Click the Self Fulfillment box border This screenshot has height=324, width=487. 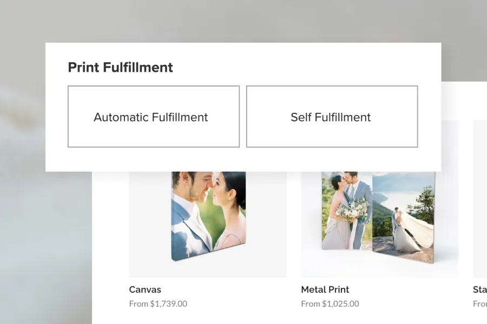tap(332, 86)
